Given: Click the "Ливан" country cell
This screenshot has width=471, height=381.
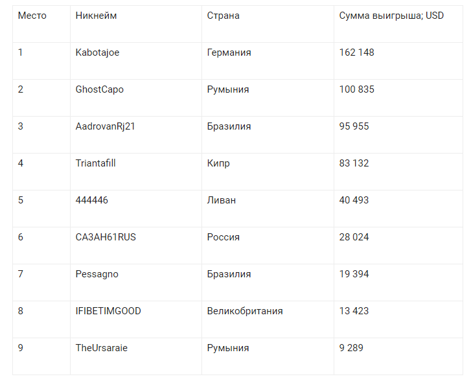Looking at the screenshot, I should click(x=221, y=200).
